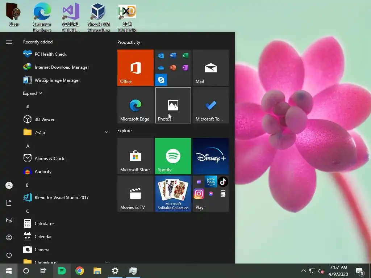The height and width of the screenshot is (278, 371).
Task: Open the Disney+ tile
Action: click(x=211, y=156)
